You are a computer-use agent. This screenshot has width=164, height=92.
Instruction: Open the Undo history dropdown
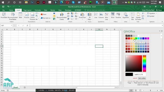tap(11, 7)
